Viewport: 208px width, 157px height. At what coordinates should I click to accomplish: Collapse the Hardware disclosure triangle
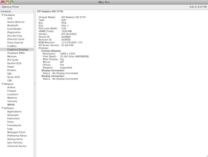click(2, 15)
